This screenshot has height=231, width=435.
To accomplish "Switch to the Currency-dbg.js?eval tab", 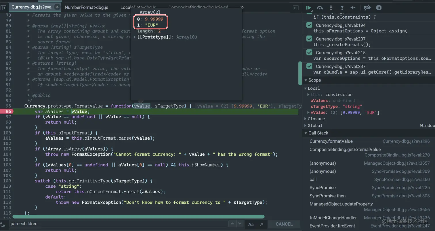I will (x=32, y=7).
